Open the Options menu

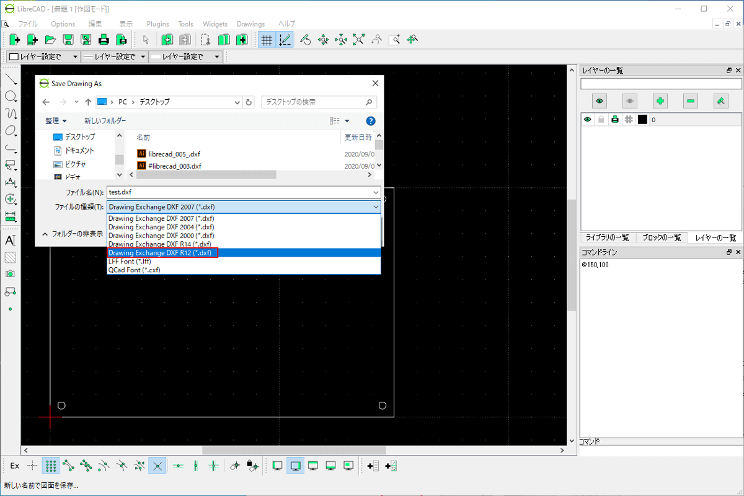pyautogui.click(x=63, y=24)
